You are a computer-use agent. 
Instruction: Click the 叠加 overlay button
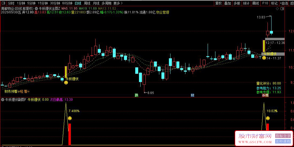[x=228, y=3]
